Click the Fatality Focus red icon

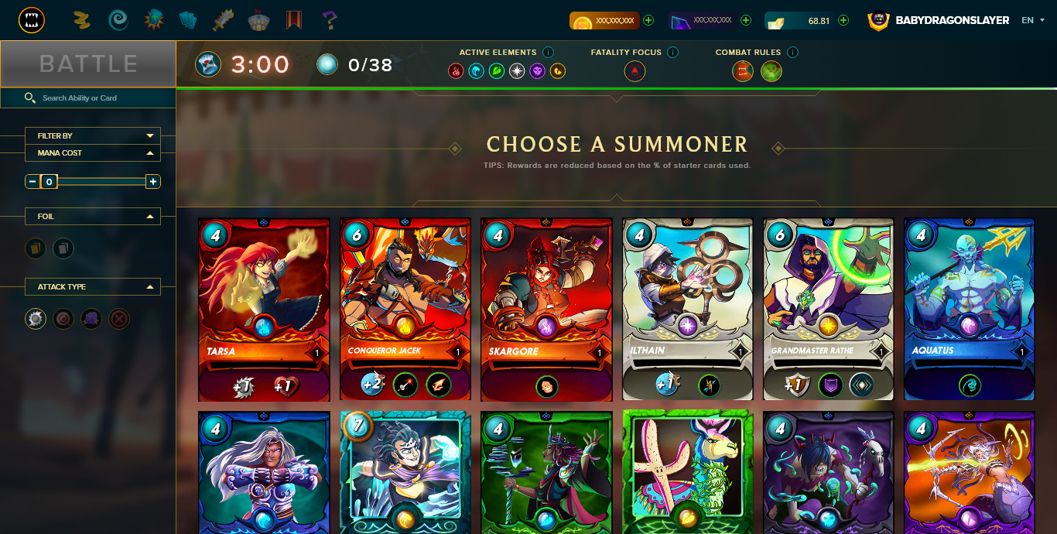tap(635, 72)
